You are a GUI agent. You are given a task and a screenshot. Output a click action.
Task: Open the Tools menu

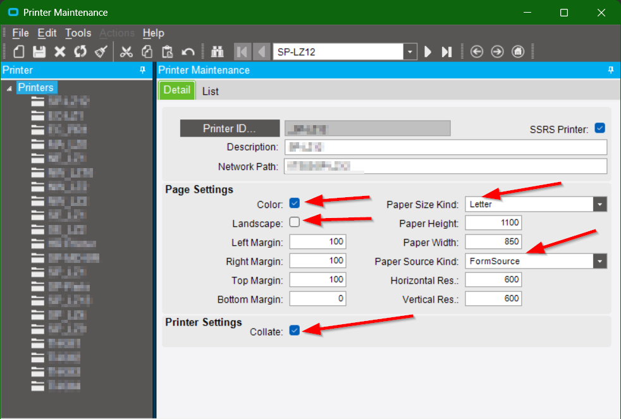coord(78,33)
